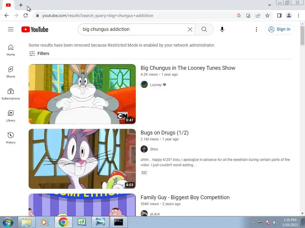Open the Chrome three-dot menu
The image size is (305, 228).
click(298, 15)
